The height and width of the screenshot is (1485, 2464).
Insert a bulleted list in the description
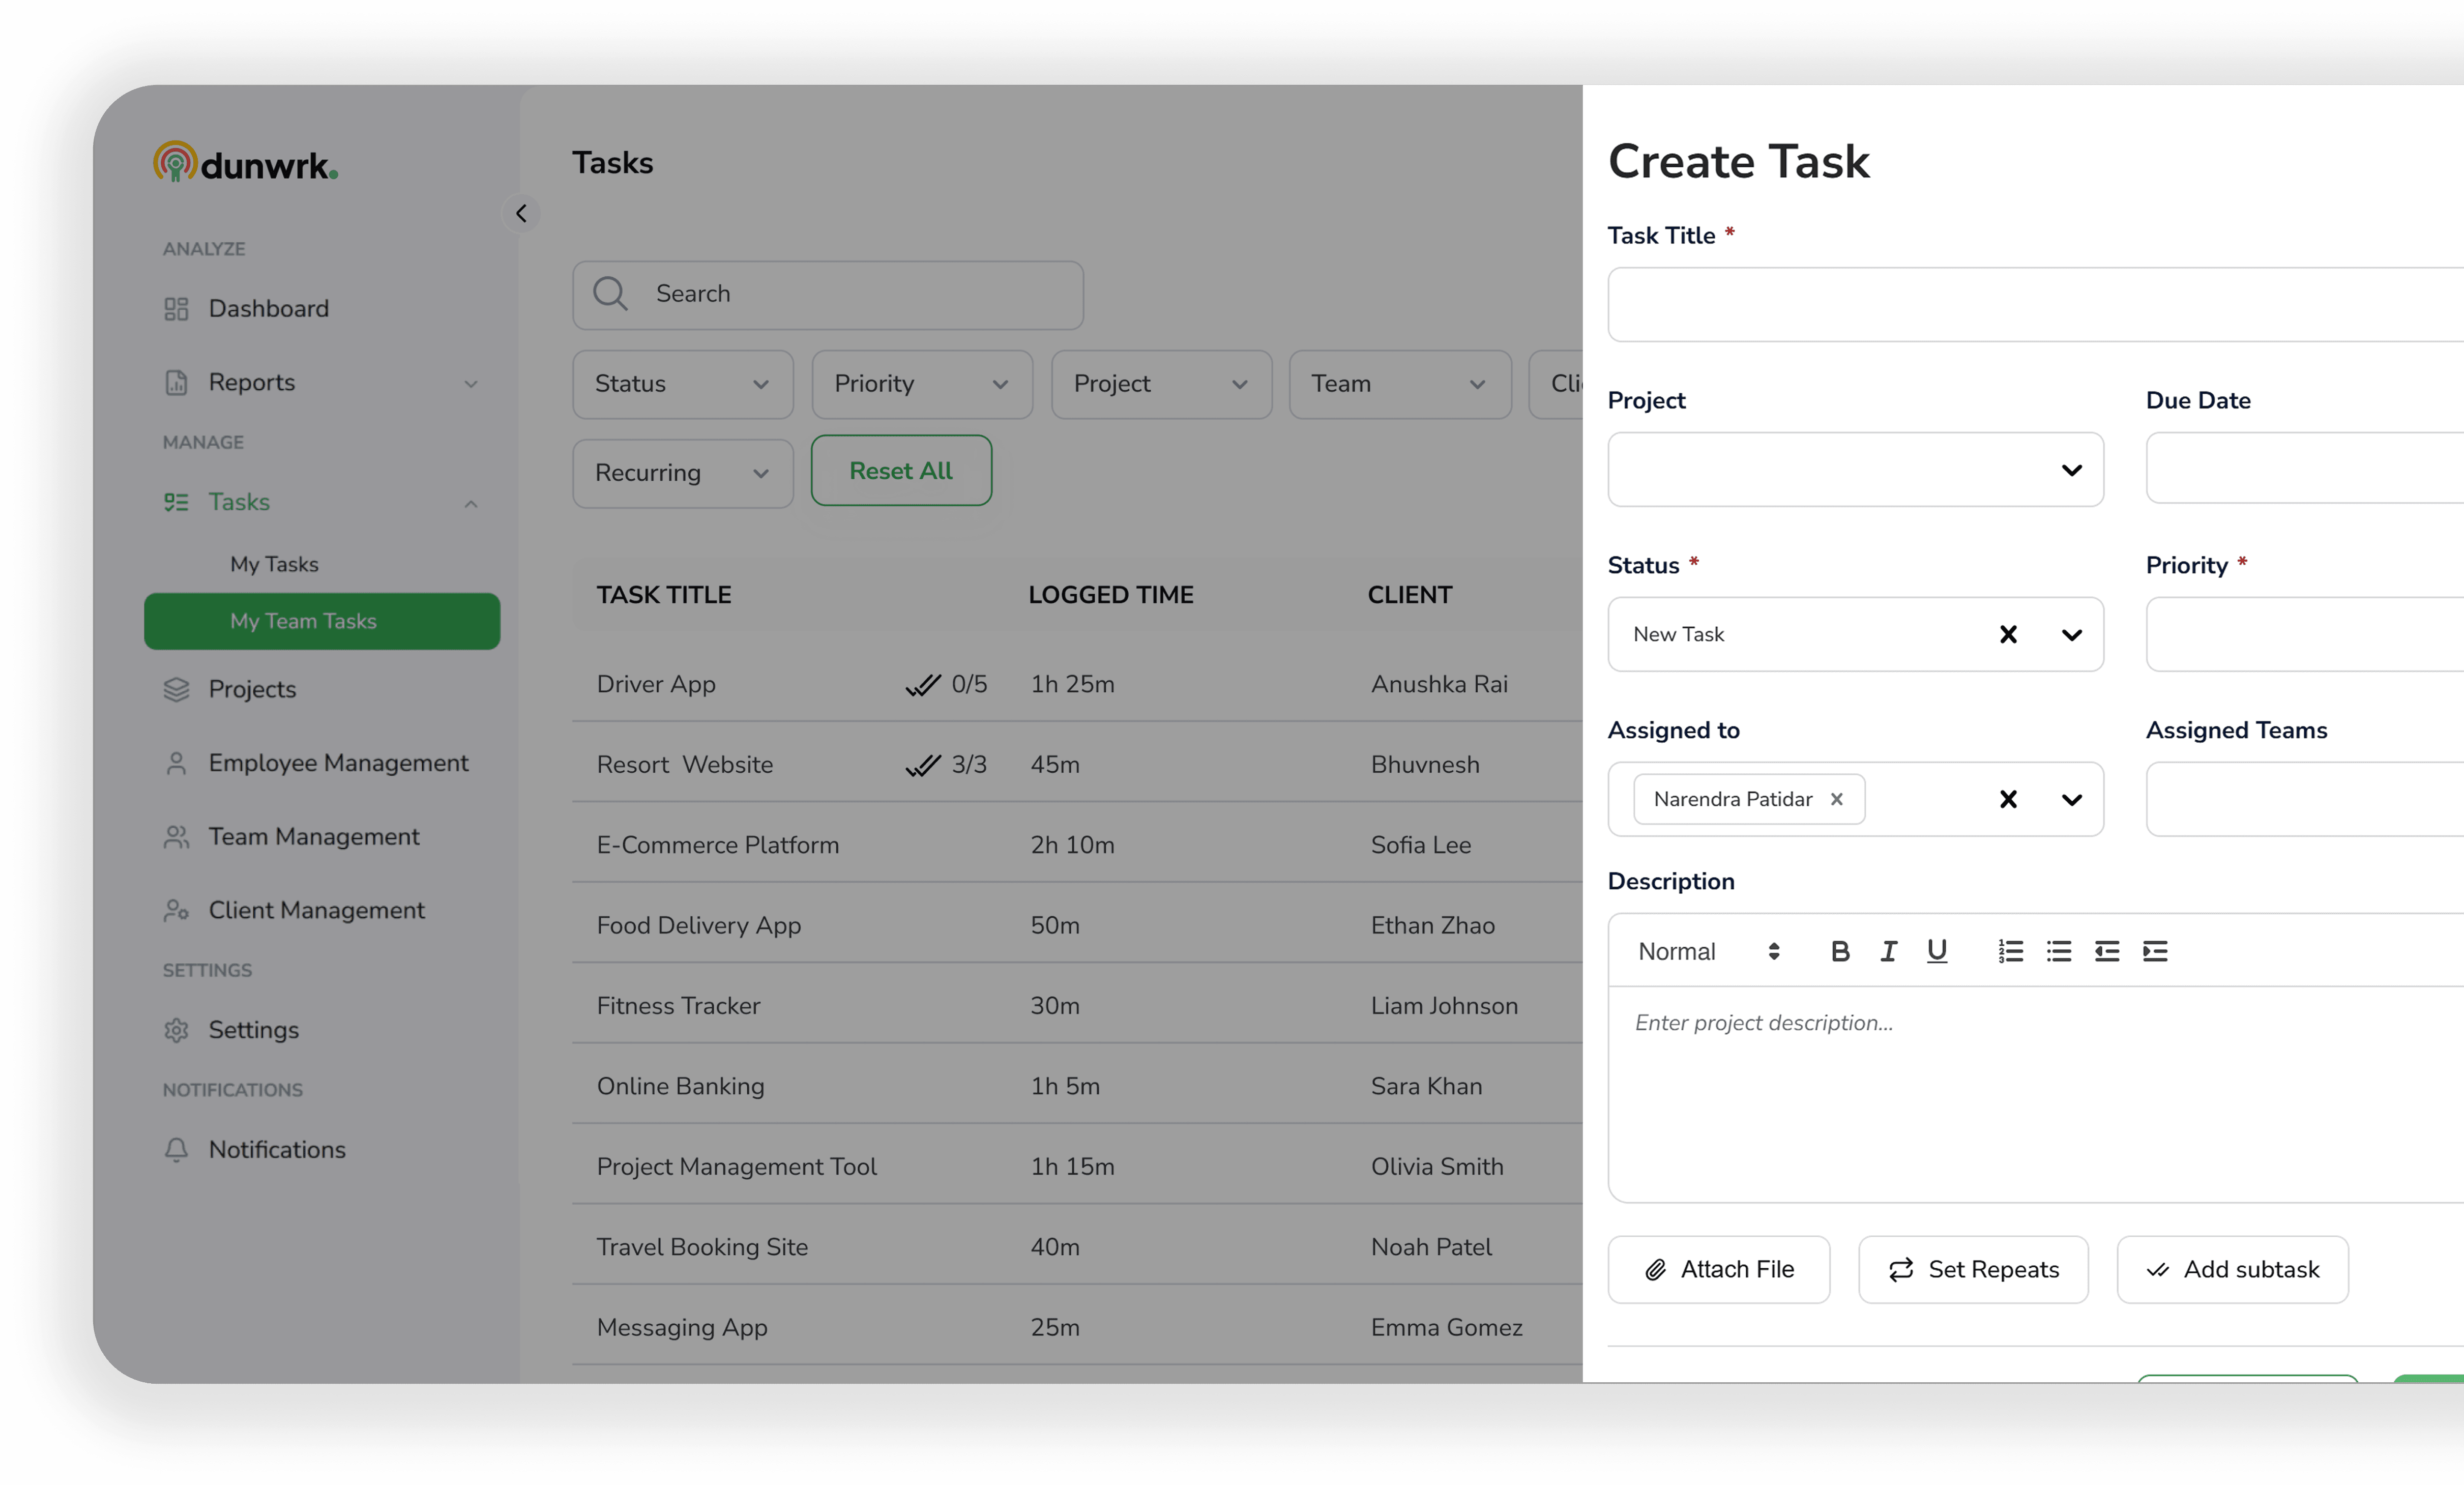click(2059, 951)
